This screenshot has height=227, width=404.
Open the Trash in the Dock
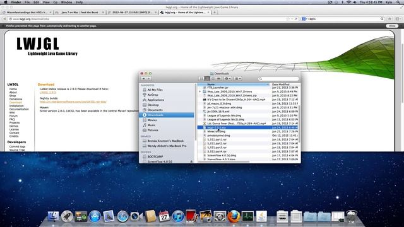click(352, 216)
